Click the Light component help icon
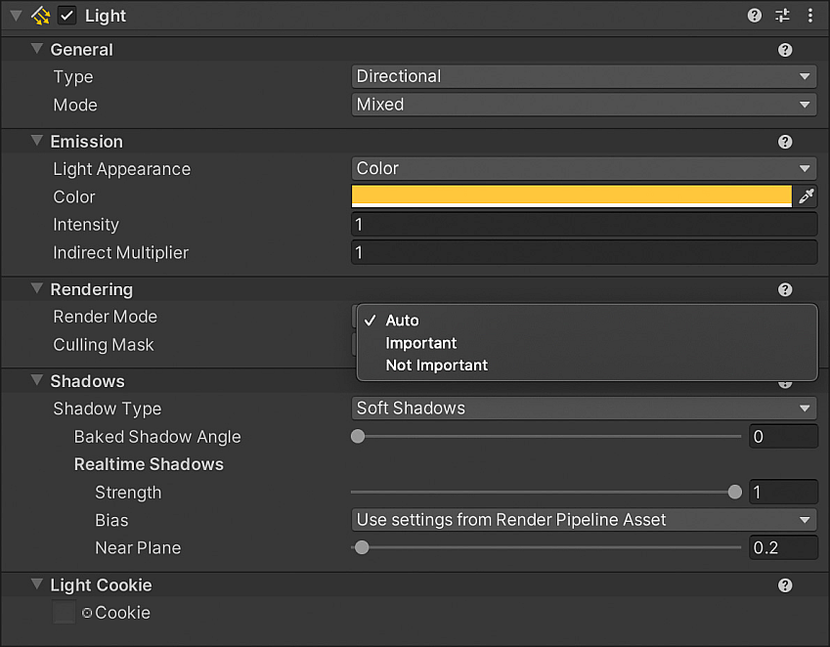 [755, 16]
